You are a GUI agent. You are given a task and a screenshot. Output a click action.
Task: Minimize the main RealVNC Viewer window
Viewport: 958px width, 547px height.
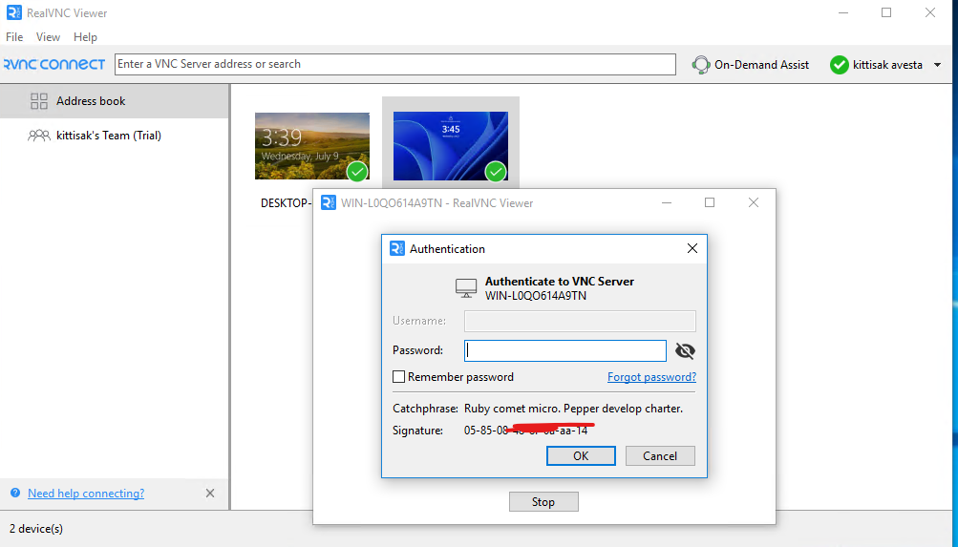pyautogui.click(x=843, y=12)
